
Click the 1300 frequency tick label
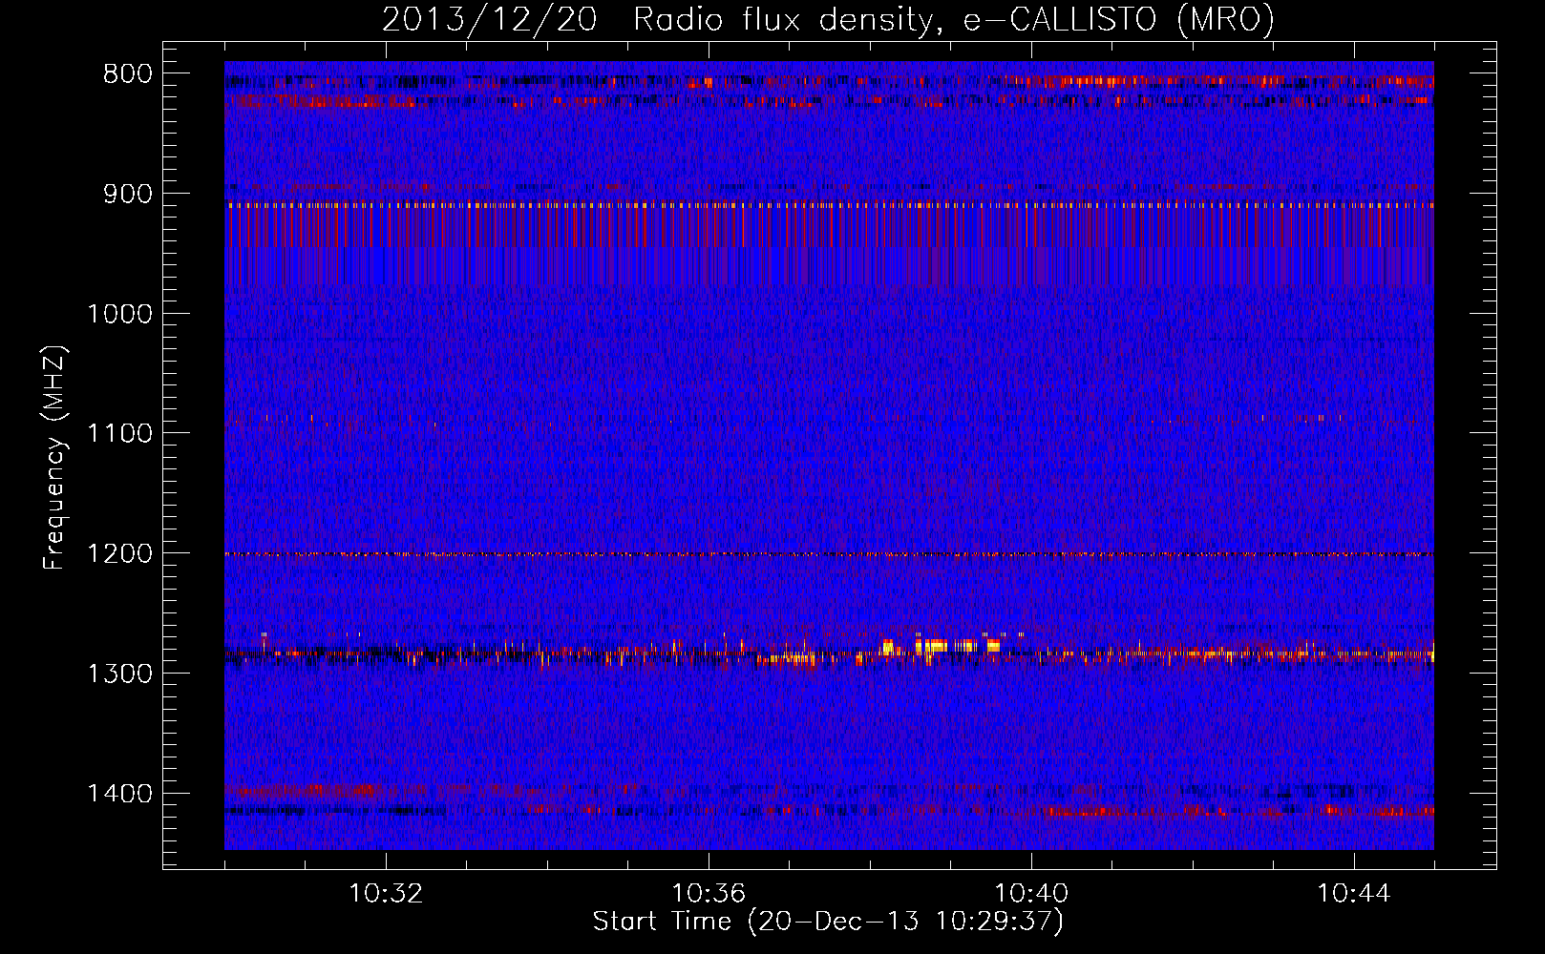pyautogui.click(x=120, y=674)
